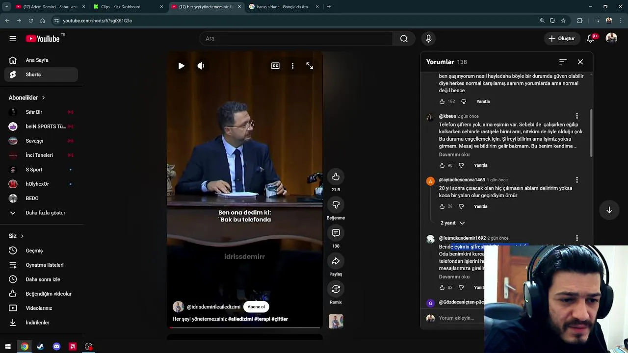Open Oynatma listeleri playlists
Viewport: 628px width, 353px height.
(41, 265)
